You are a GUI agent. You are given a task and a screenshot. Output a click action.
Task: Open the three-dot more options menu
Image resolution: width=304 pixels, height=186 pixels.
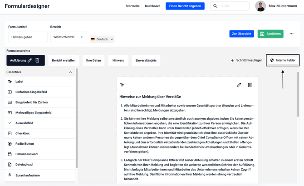click(x=292, y=34)
